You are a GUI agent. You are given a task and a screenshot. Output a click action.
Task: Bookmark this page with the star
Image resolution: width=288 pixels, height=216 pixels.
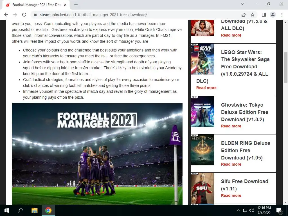point(253,15)
